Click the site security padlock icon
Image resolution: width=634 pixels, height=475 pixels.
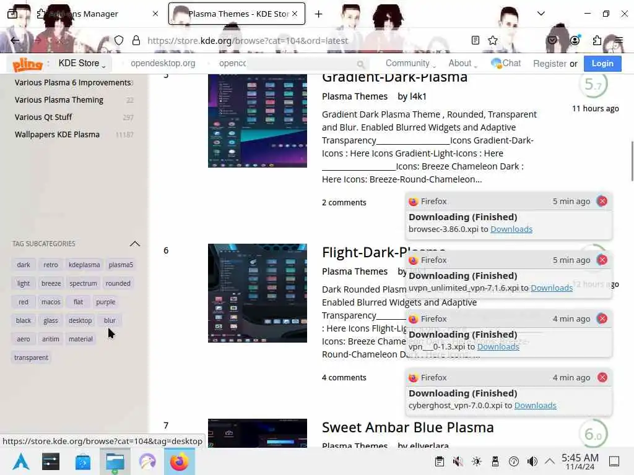[136, 40]
